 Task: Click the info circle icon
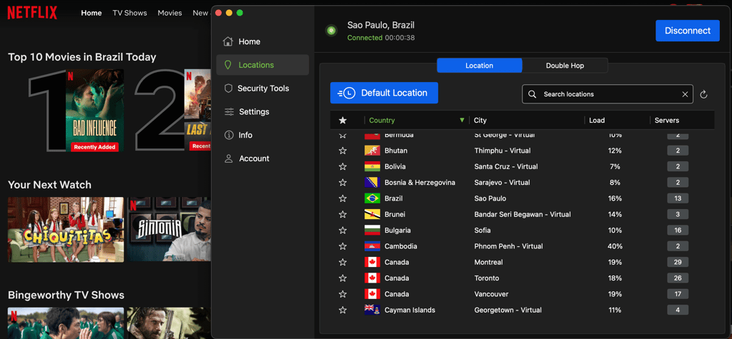tap(229, 135)
